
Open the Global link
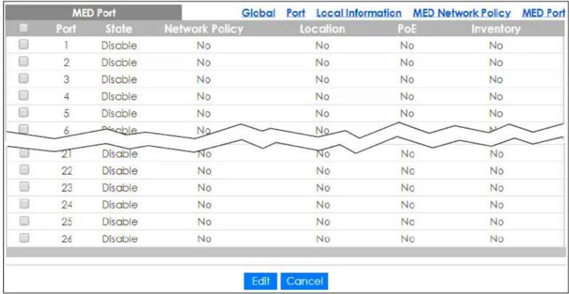259,13
